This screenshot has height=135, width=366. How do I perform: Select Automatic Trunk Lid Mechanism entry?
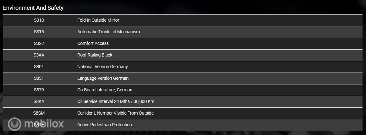pyautogui.click(x=108, y=32)
